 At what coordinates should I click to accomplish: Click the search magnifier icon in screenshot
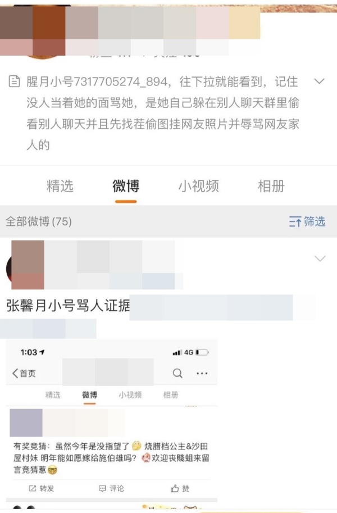177,373
